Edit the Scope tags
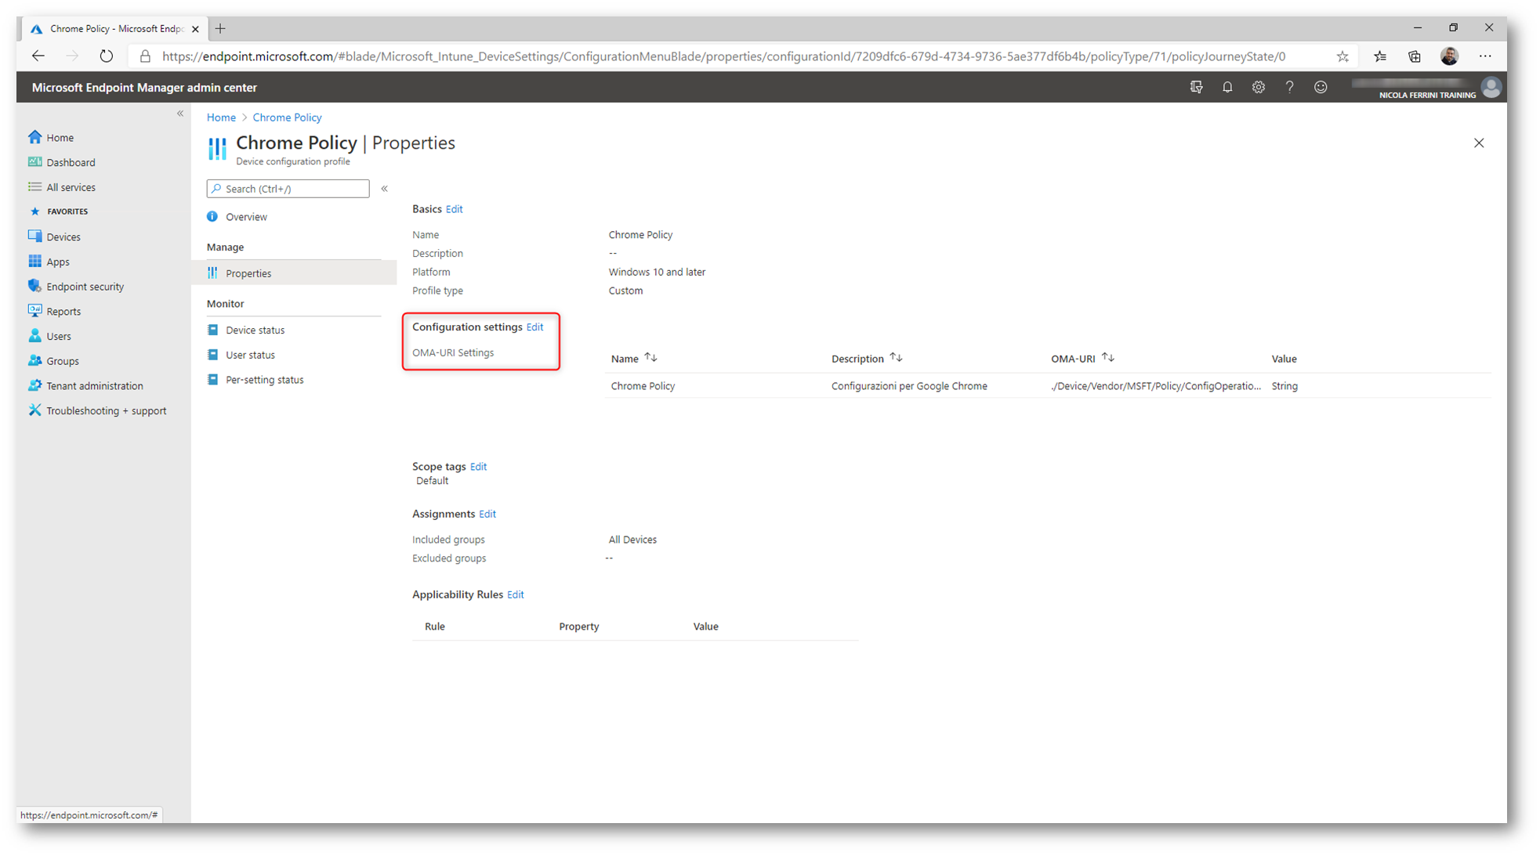 (x=478, y=467)
